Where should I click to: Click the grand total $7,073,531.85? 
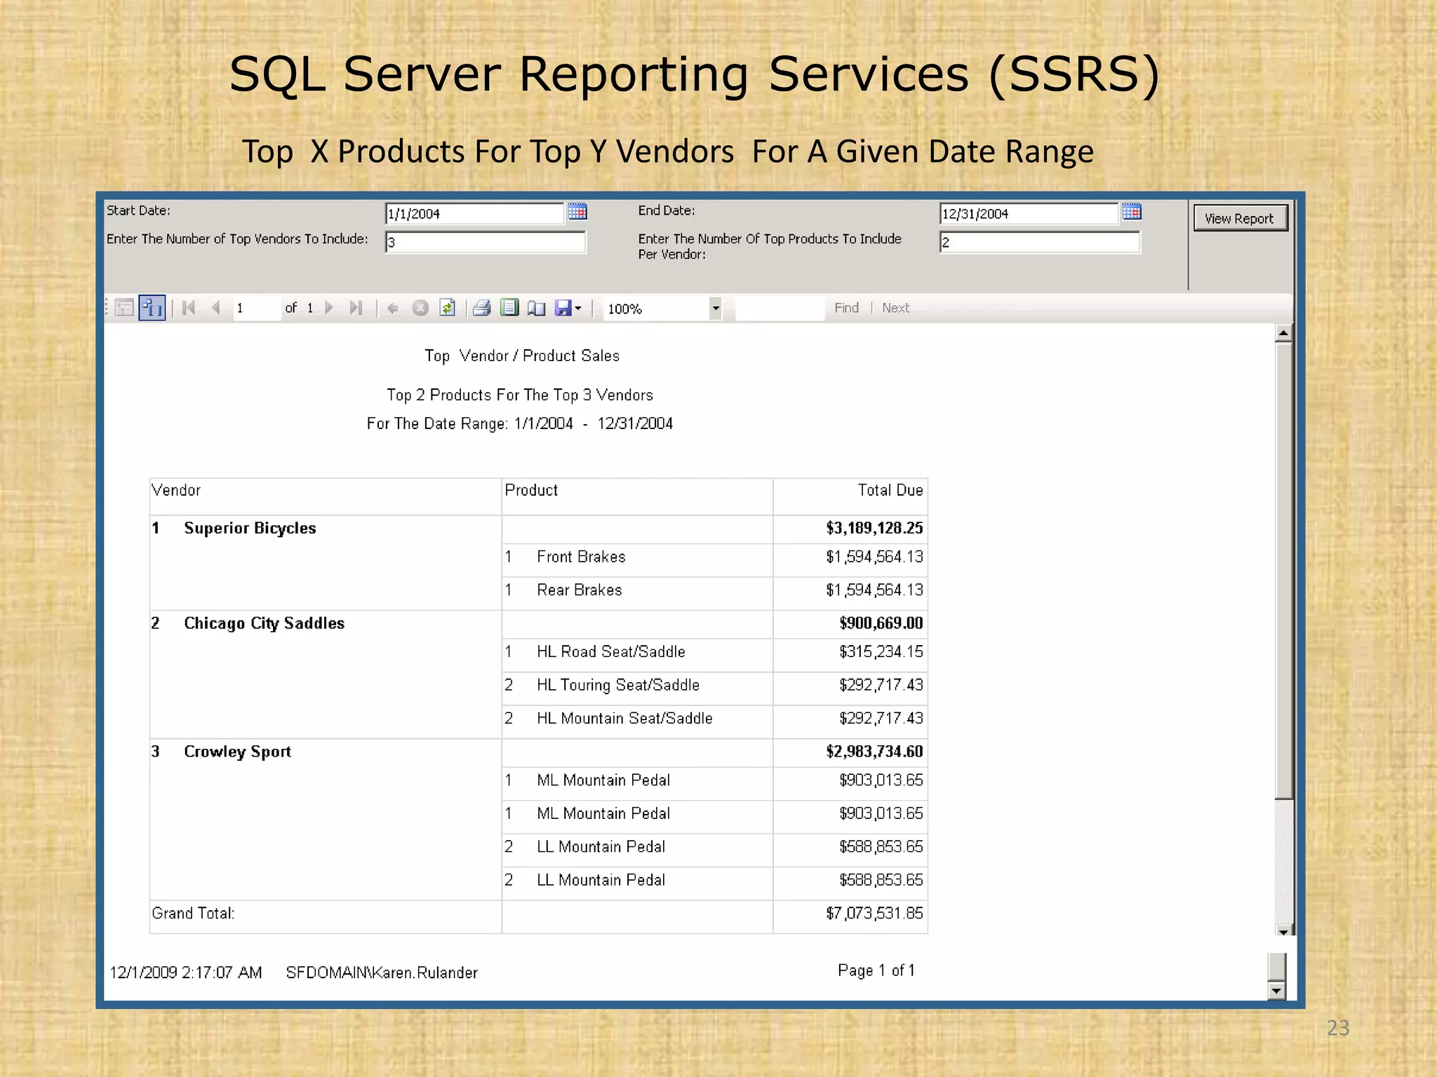point(874,914)
